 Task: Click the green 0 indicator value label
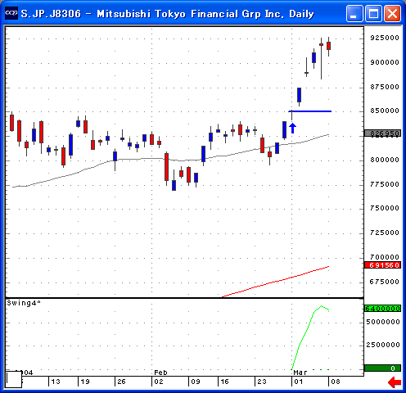pyautogui.click(x=382, y=368)
